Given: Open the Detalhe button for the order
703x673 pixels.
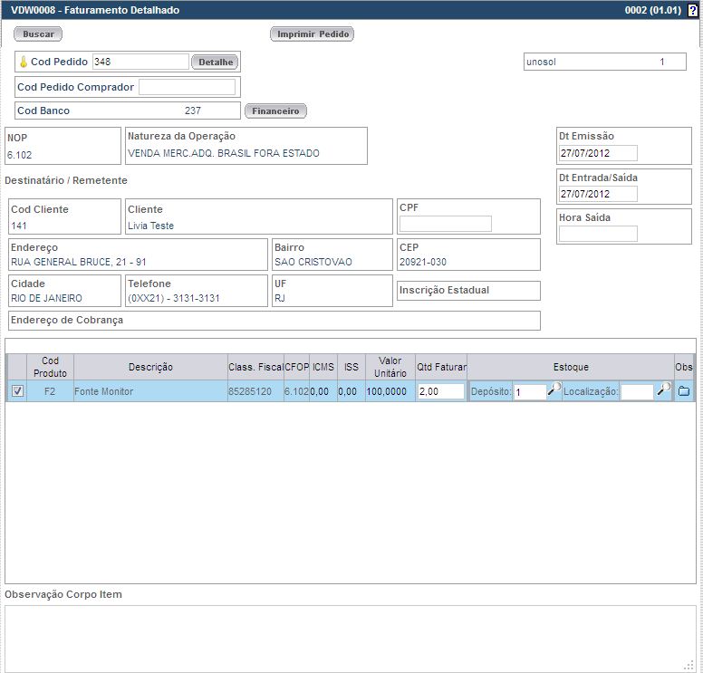Looking at the screenshot, I should tap(215, 62).
